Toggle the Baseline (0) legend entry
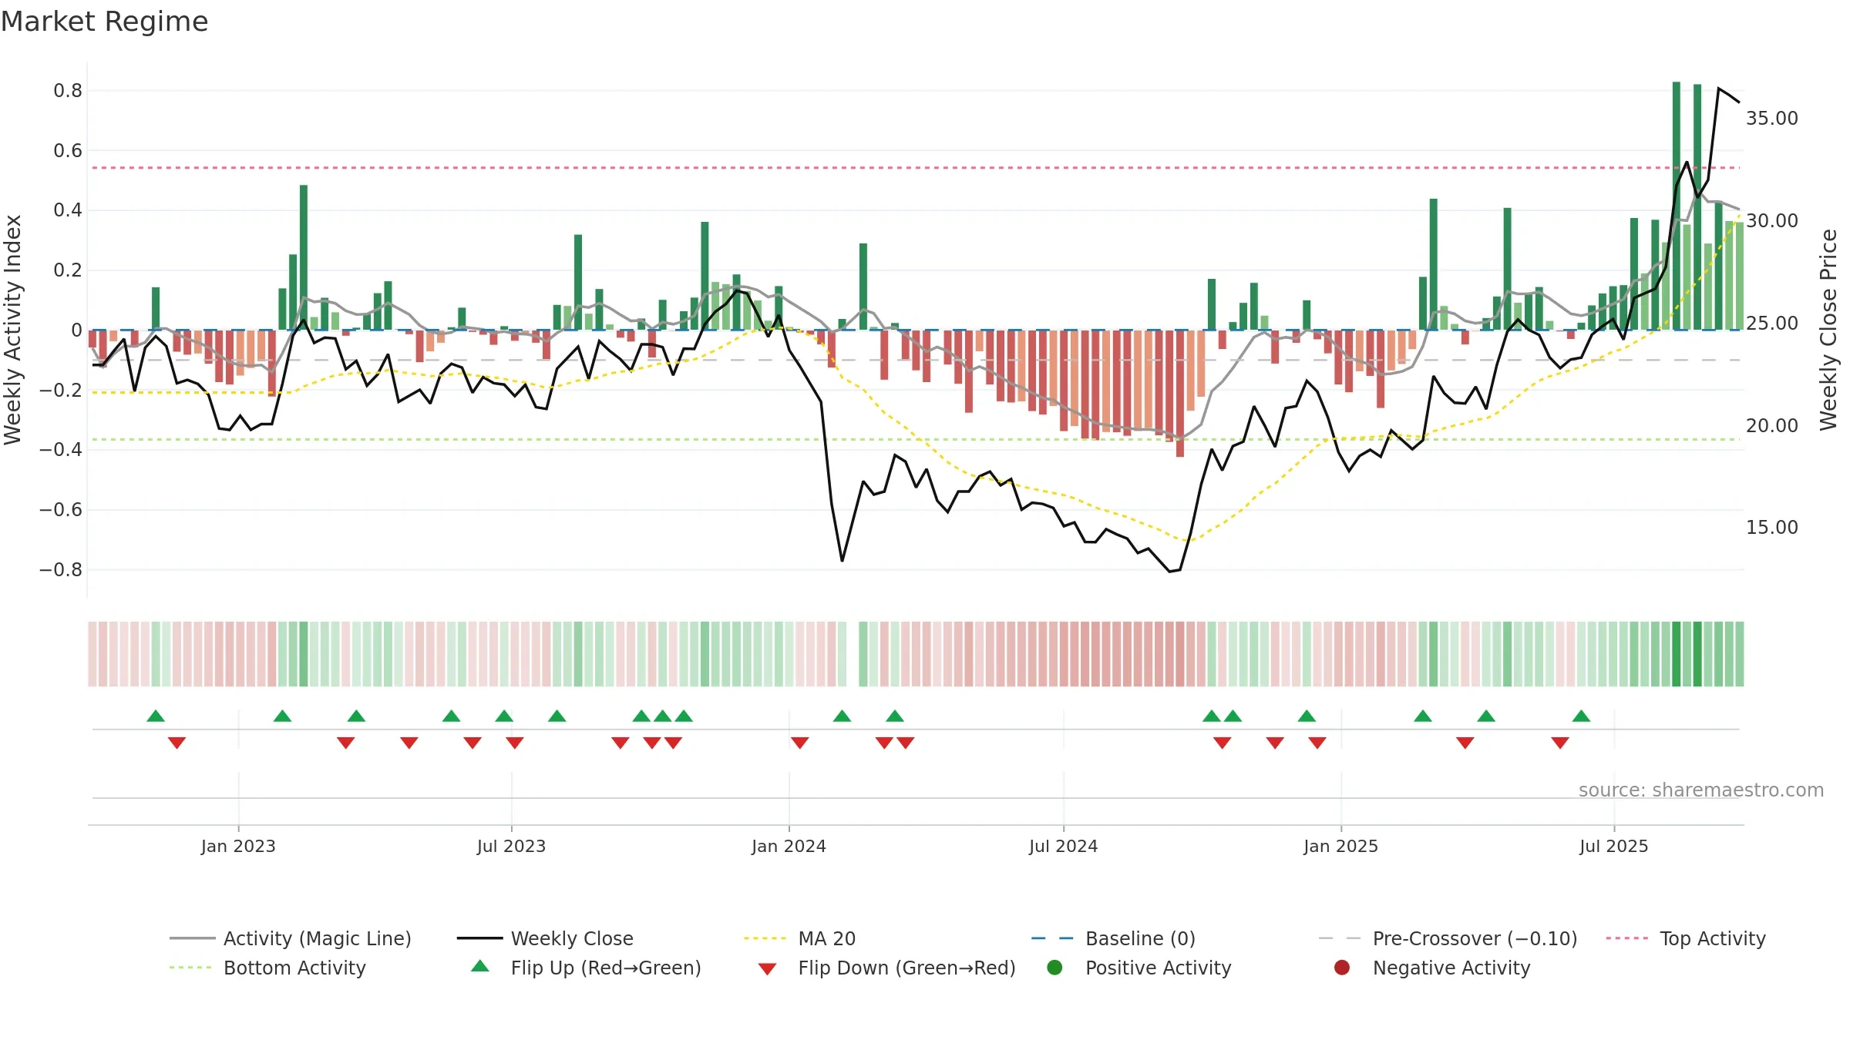The height and width of the screenshot is (1040, 1850). (x=1113, y=938)
